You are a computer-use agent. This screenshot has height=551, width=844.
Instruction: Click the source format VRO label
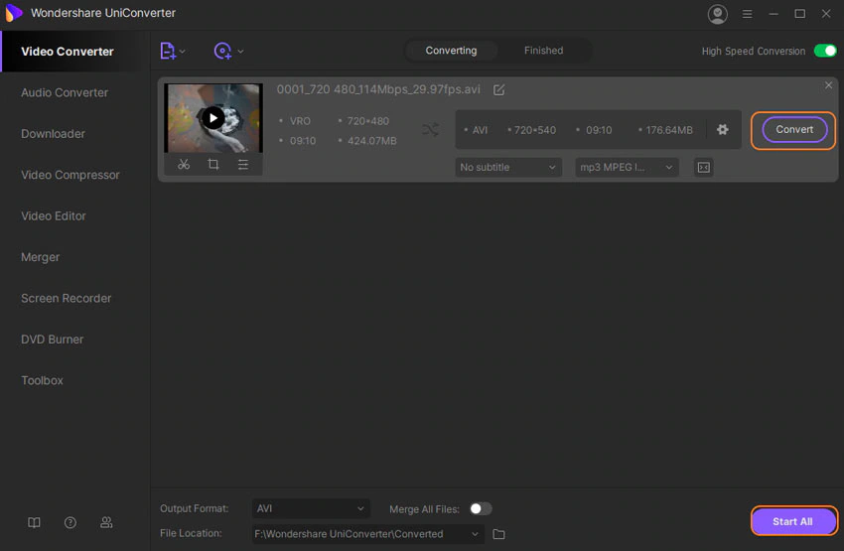point(300,121)
